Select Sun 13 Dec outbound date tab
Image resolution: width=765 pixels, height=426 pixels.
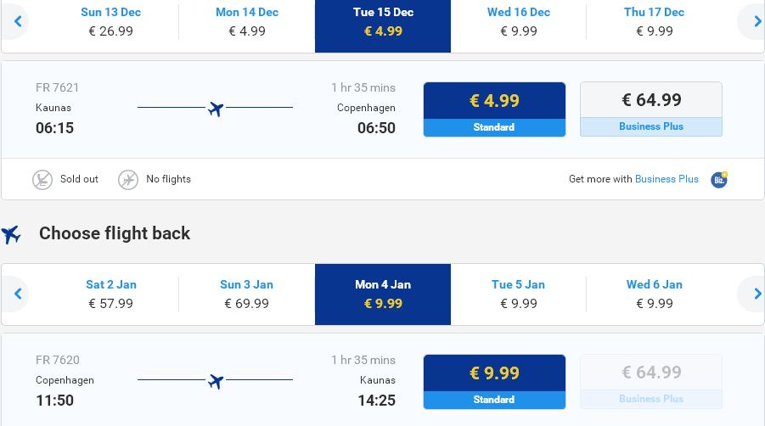110,22
